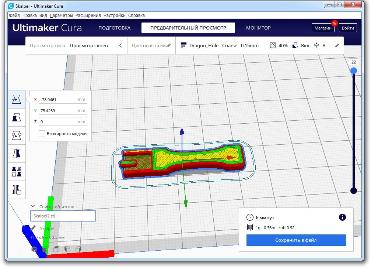371x268 pixels.
Task: Click the build plate adhesion icon
Action: 316,45
